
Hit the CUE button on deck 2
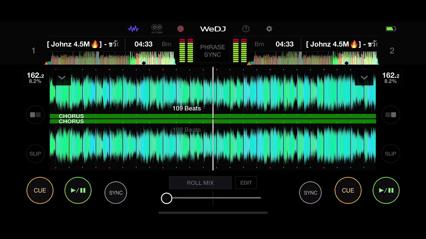(348, 191)
